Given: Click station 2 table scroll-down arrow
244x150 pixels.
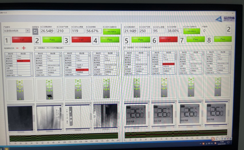Looking at the screenshot, I should (x=61, y=75).
